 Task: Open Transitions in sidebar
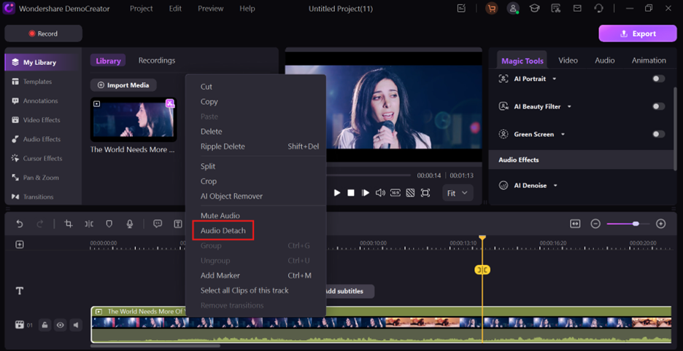point(39,197)
